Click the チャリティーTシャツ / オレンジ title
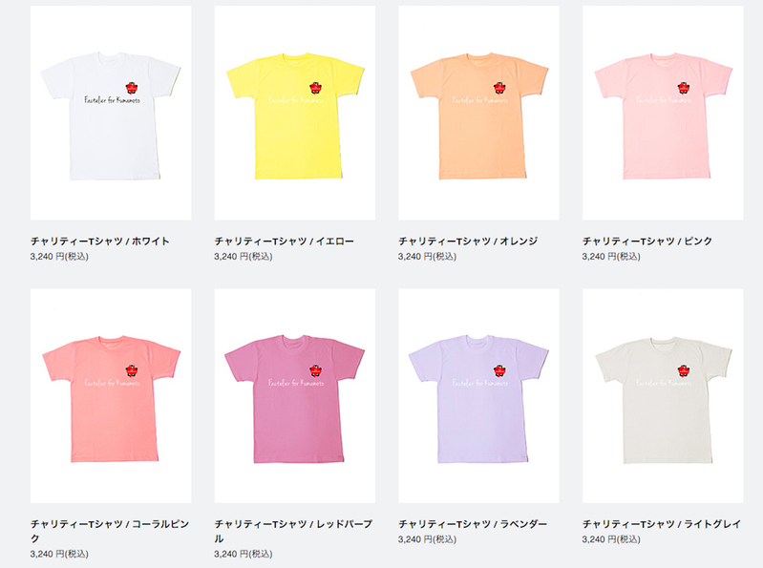The image size is (763, 568). click(x=468, y=242)
